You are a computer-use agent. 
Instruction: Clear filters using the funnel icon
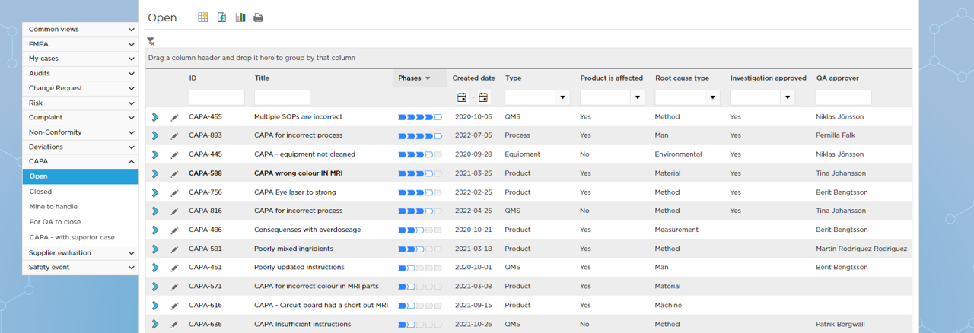151,42
